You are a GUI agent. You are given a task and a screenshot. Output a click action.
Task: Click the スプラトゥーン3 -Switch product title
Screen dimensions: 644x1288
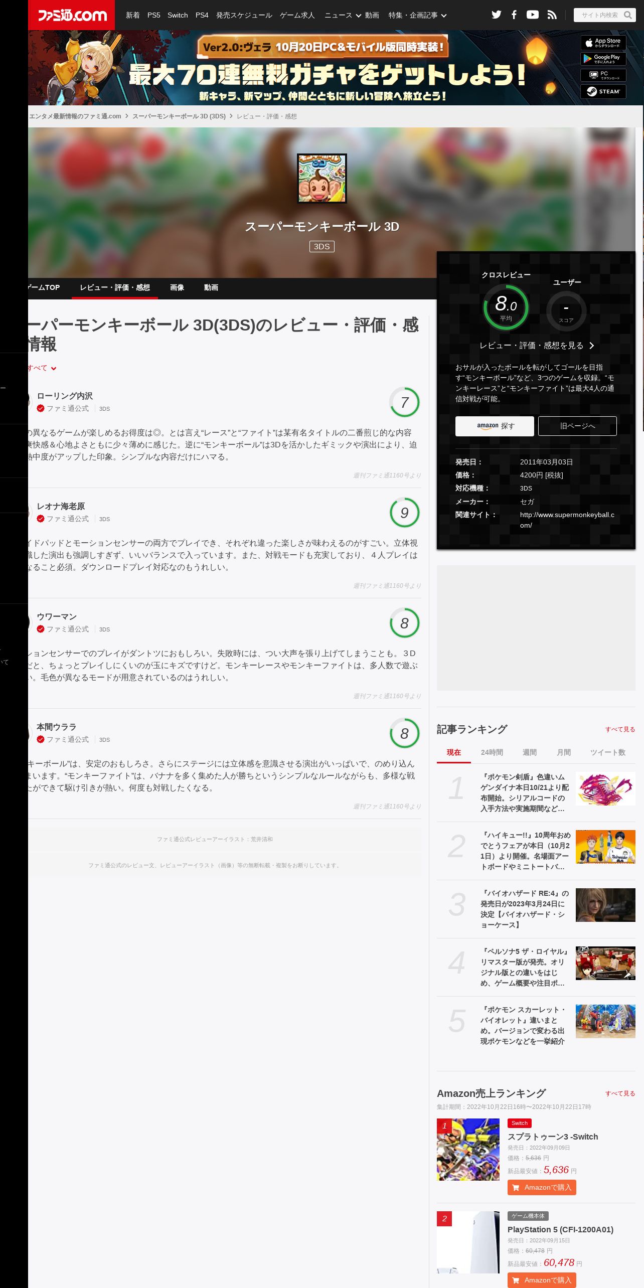pos(553,1137)
